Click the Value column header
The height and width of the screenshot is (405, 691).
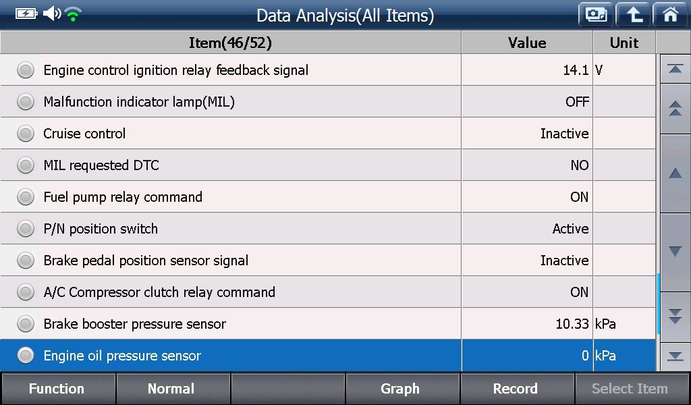[x=527, y=43]
